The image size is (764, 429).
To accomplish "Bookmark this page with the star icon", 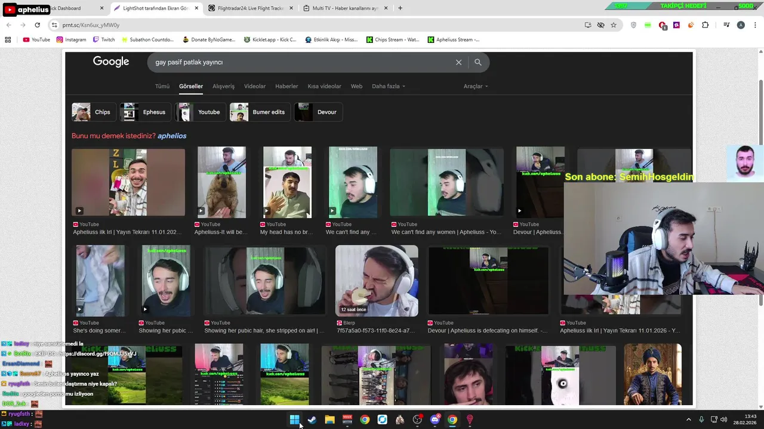I will (x=613, y=25).
